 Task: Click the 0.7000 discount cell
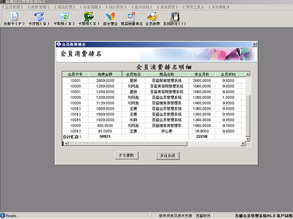tap(228, 126)
